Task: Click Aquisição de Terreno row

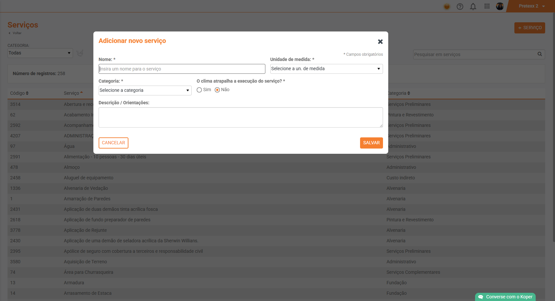Action: (276, 262)
